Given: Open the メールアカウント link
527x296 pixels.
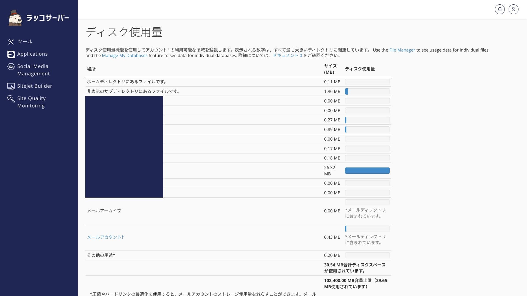Looking at the screenshot, I should [105, 237].
